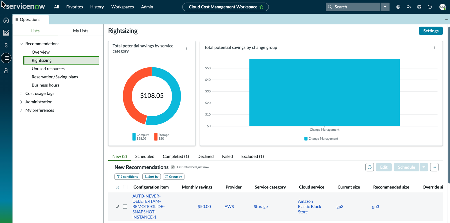Click the globe icon in the top bar
Image resolution: width=450 pixels, height=223 pixels.
pos(398,7)
